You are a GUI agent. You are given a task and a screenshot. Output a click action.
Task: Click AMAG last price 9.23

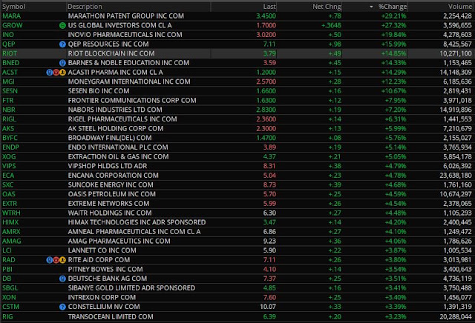[269, 241]
